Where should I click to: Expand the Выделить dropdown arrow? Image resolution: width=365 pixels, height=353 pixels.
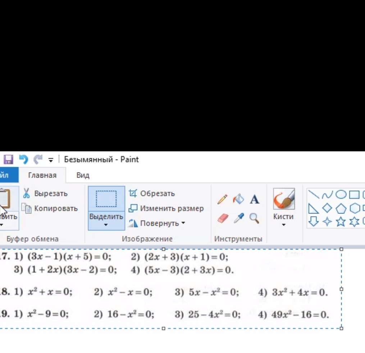(106, 225)
